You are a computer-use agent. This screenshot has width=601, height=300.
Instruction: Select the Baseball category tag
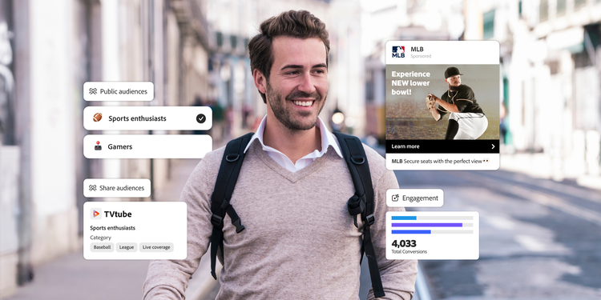pyautogui.click(x=102, y=247)
